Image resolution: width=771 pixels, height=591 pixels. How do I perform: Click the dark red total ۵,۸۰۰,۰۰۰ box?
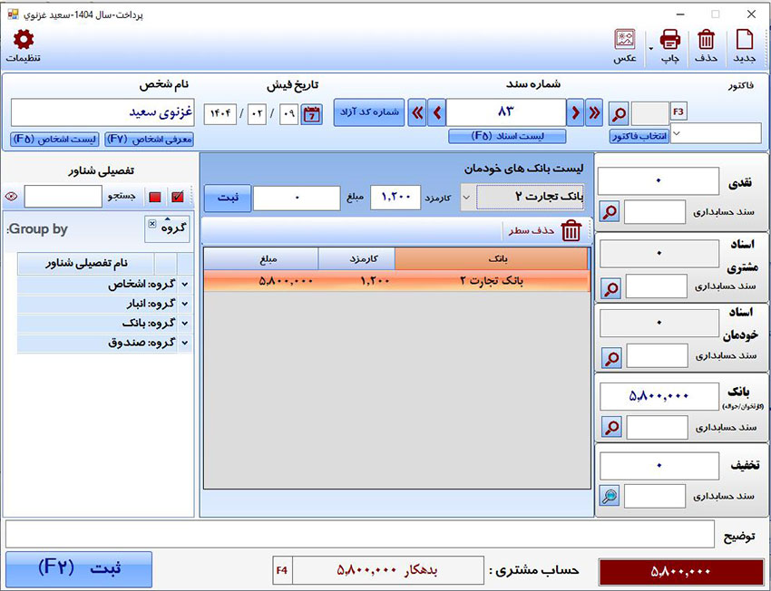[x=680, y=571]
